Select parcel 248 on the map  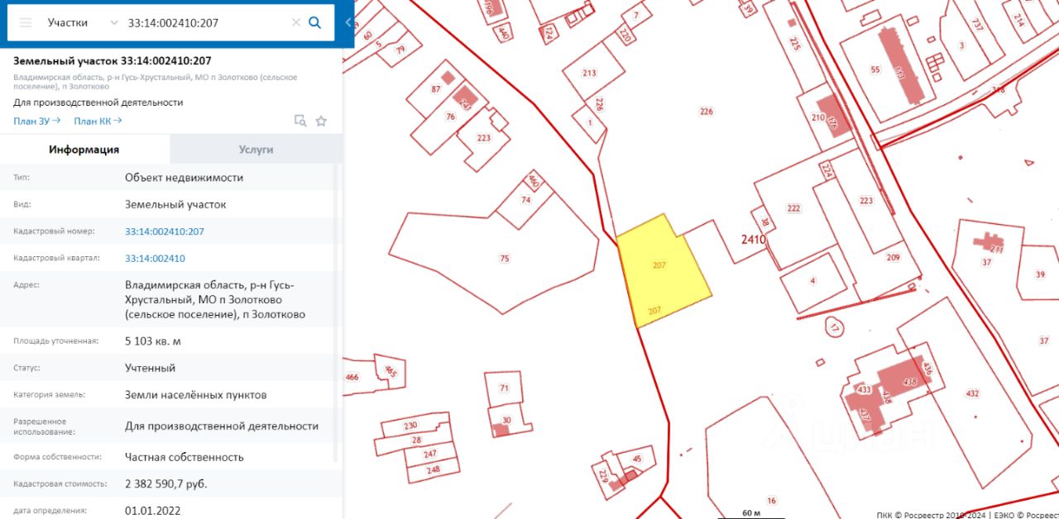coord(434,469)
